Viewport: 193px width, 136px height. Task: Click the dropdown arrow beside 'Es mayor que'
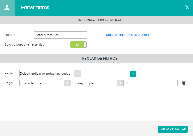point(120,83)
